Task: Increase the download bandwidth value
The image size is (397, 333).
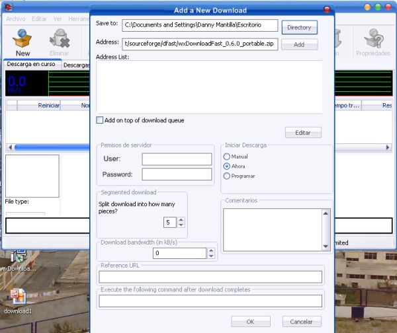Action: (211, 250)
